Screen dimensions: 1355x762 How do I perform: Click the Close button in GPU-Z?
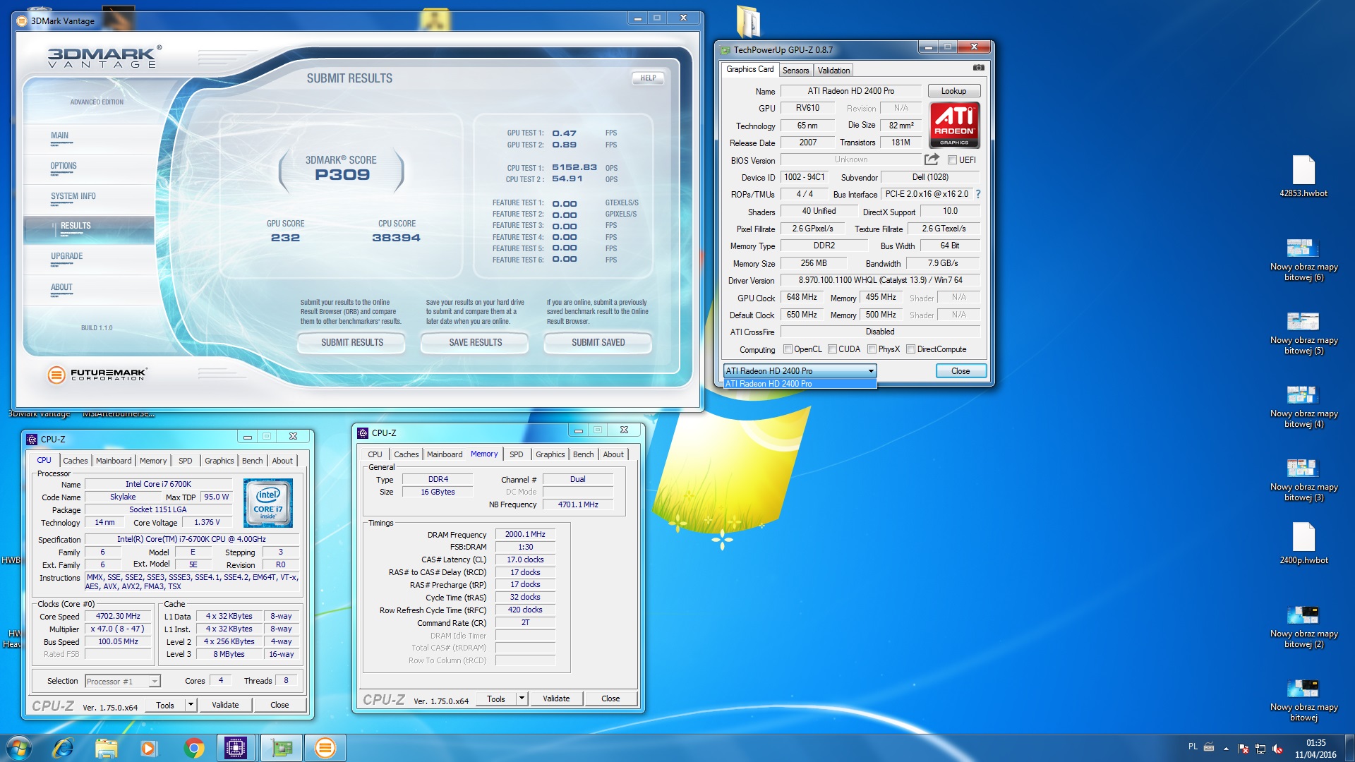tap(960, 371)
